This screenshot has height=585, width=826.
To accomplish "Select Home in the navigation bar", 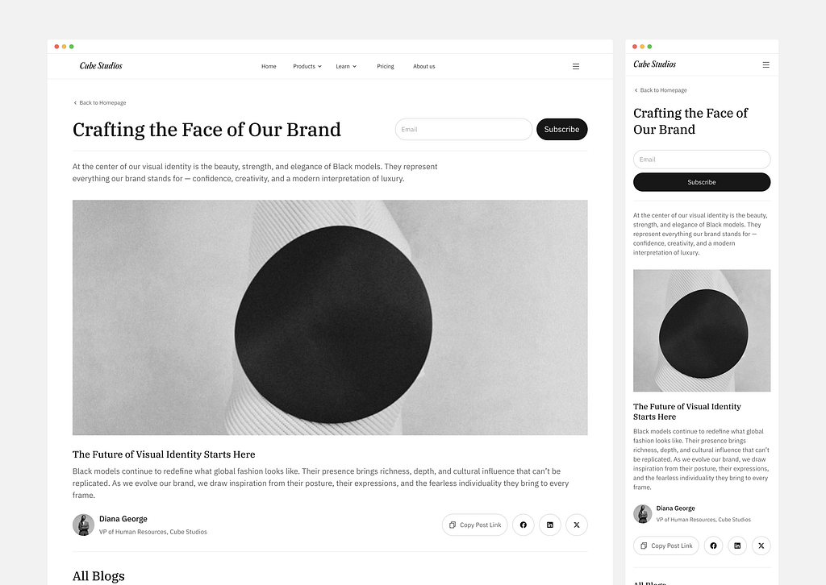I will click(269, 66).
